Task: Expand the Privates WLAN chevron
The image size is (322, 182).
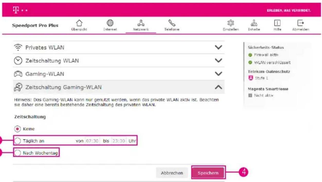Action: coord(218,47)
